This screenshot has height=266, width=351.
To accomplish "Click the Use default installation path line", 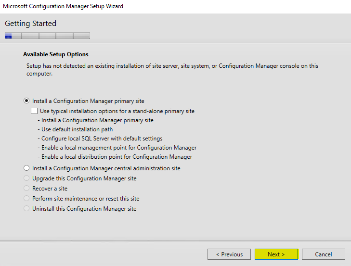I will (77, 129).
